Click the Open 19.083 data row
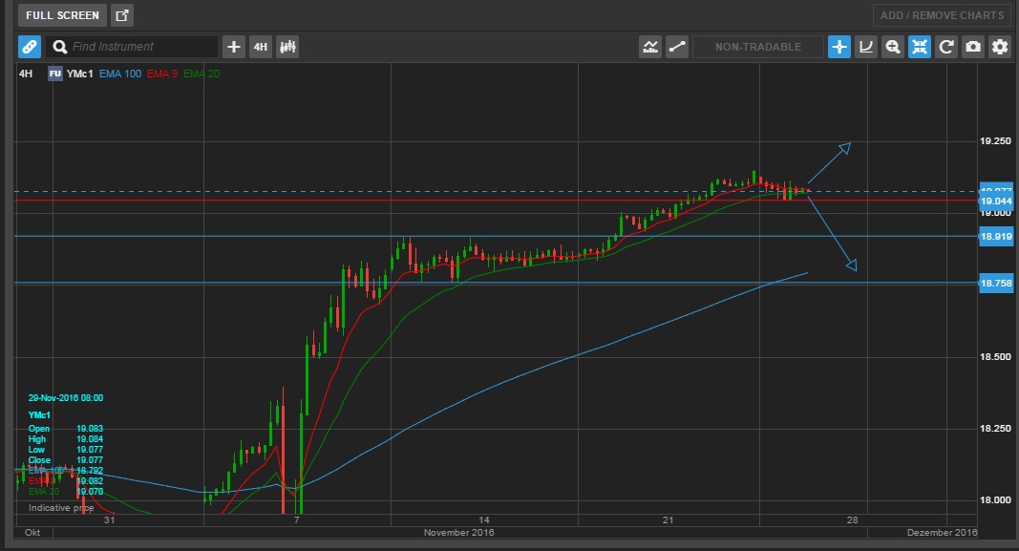Screen dimensions: 1019x551 pos(66,429)
